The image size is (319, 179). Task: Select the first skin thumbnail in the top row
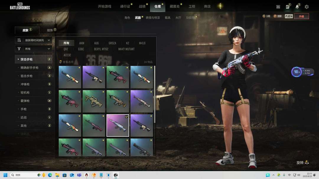[x=70, y=77]
